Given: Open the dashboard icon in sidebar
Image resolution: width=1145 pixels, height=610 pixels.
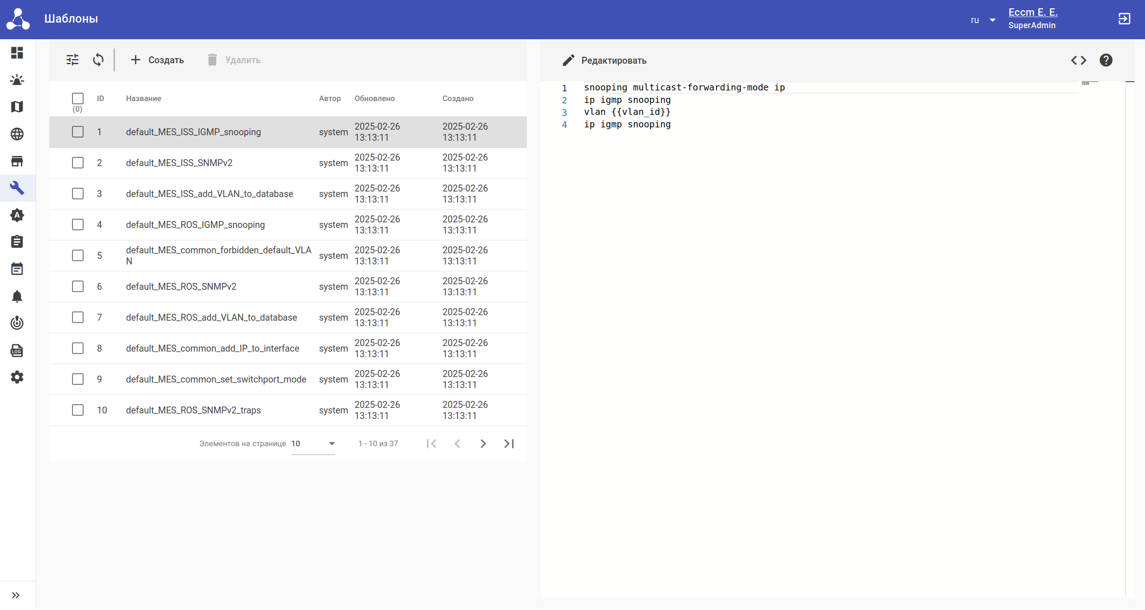Looking at the screenshot, I should (17, 53).
